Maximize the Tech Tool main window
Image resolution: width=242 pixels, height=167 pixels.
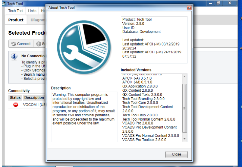[x=218, y=3]
